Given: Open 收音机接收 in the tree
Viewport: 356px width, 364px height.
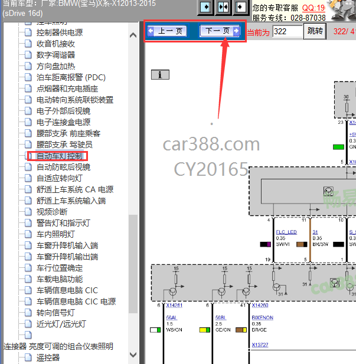Looking at the screenshot, I should coord(55,44).
